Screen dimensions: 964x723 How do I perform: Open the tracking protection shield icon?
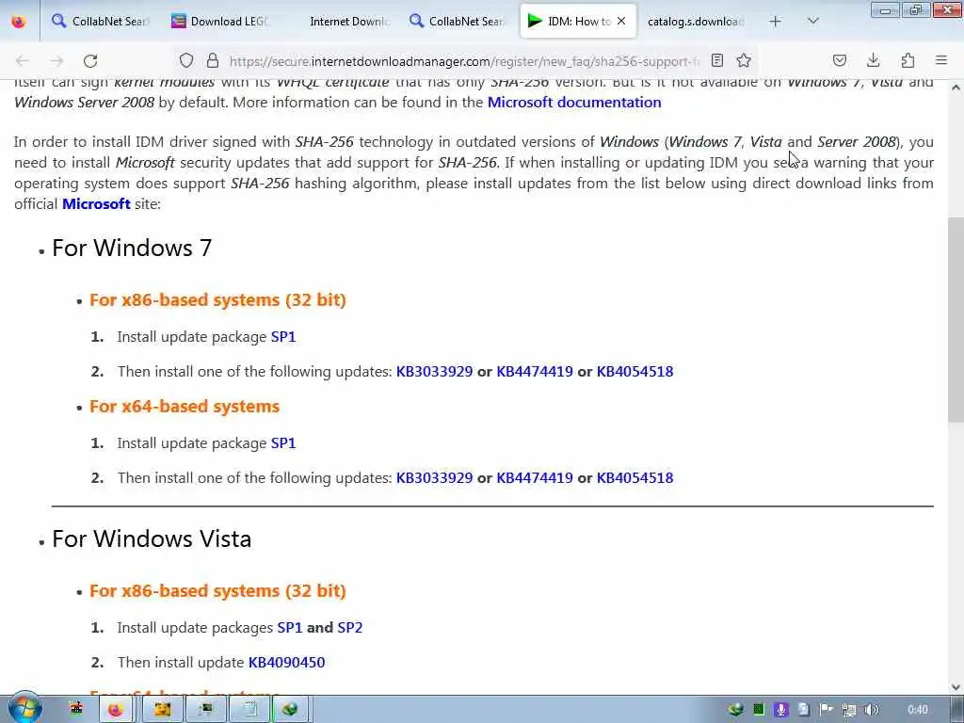coord(186,60)
